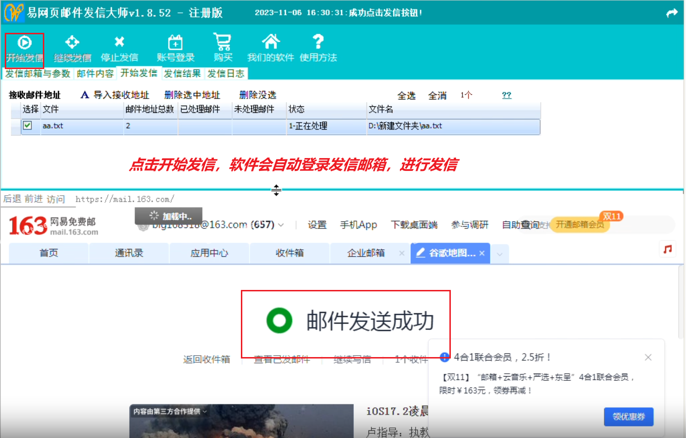Open the 收件箱 mail tab
Image resolution: width=686 pixels, height=438 pixels.
coord(289,253)
